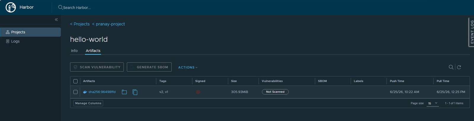The height and width of the screenshot is (121, 474).
Task: Open the Actions dropdown
Action: point(188,67)
